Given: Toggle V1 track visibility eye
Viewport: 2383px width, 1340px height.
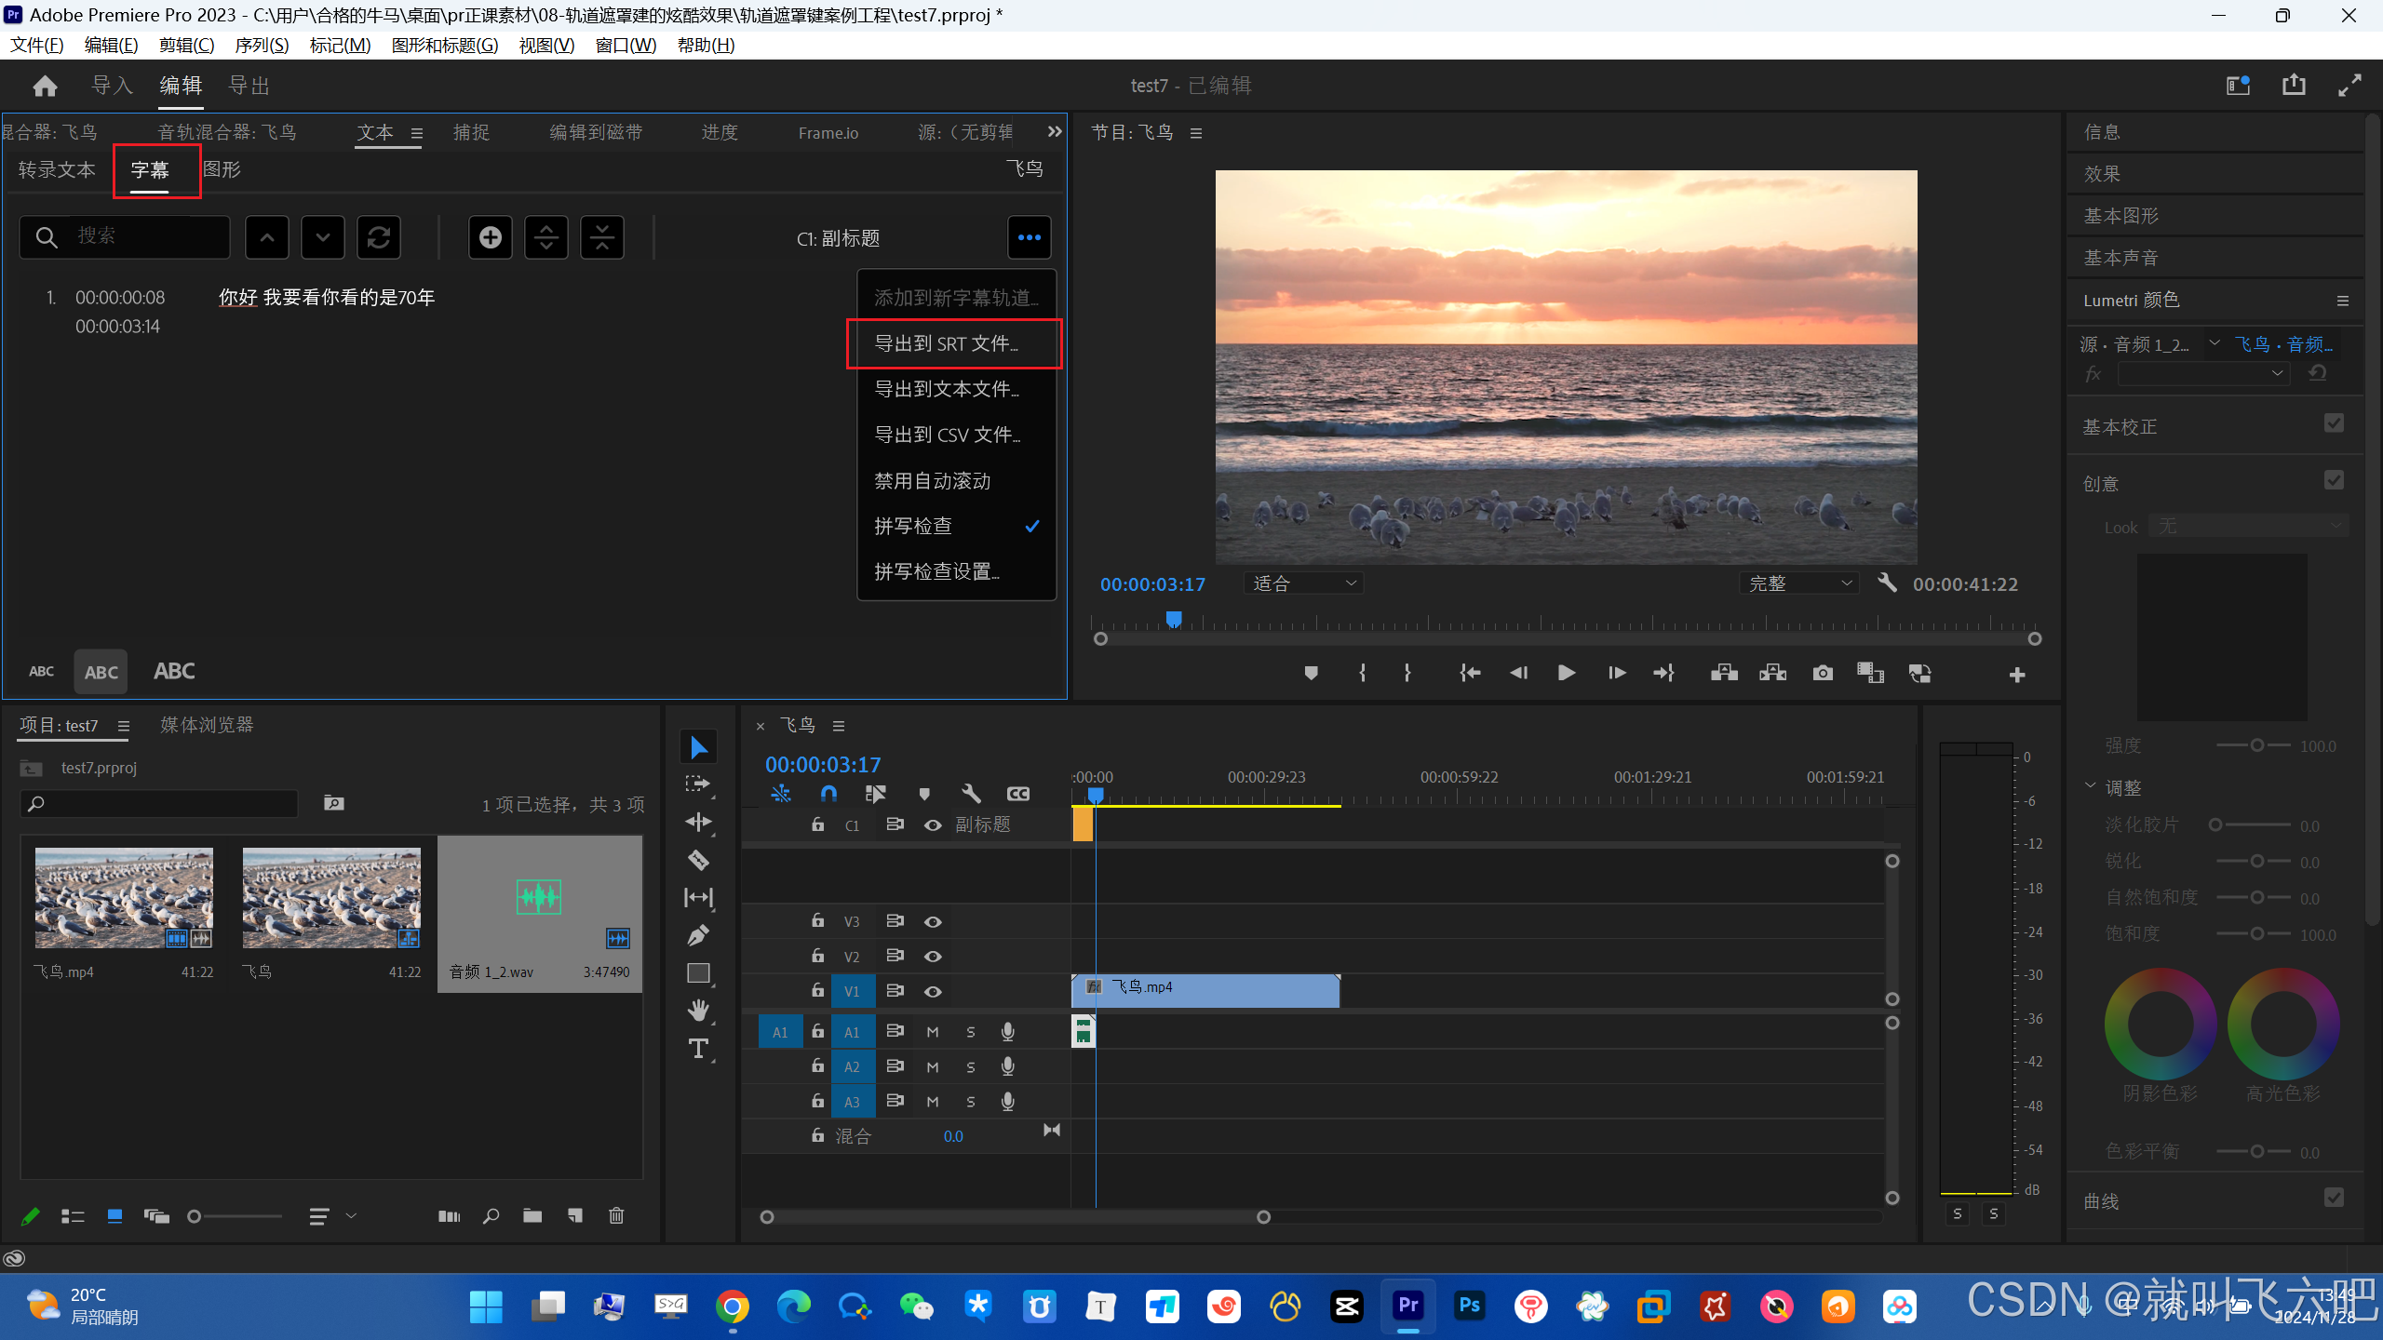Looking at the screenshot, I should click(x=933, y=992).
